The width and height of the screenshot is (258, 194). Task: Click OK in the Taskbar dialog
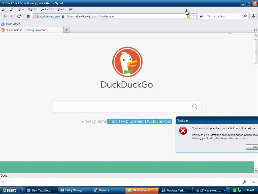252,147
